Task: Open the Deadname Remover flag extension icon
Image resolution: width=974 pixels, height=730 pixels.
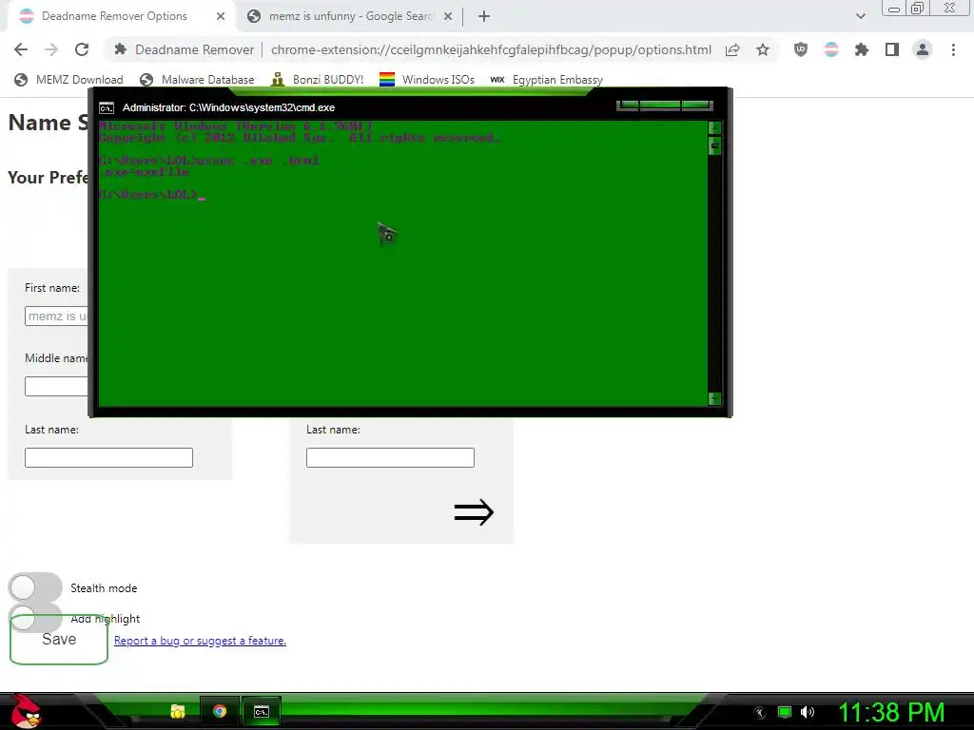Action: tap(831, 49)
